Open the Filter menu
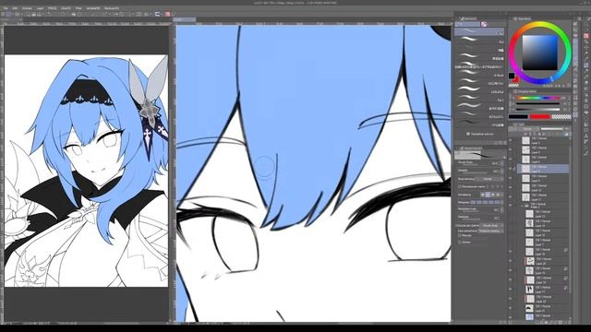This screenshot has width=591, height=332. click(x=78, y=8)
